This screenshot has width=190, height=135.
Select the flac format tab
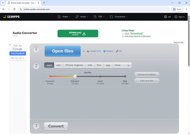click(99, 65)
